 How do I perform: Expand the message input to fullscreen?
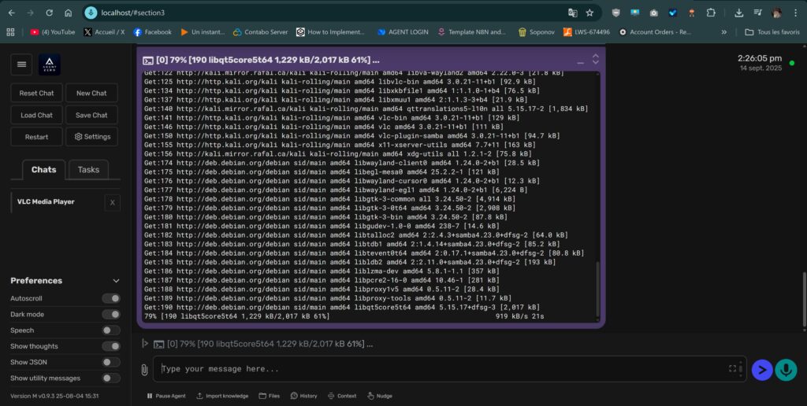(733, 368)
